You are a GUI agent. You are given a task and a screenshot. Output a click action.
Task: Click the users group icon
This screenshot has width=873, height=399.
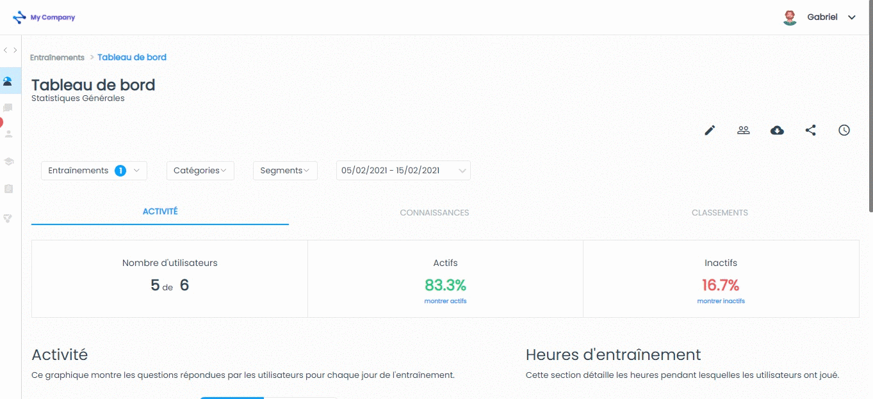click(x=744, y=130)
